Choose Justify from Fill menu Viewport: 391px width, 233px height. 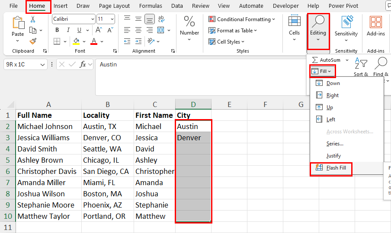tap(347, 156)
